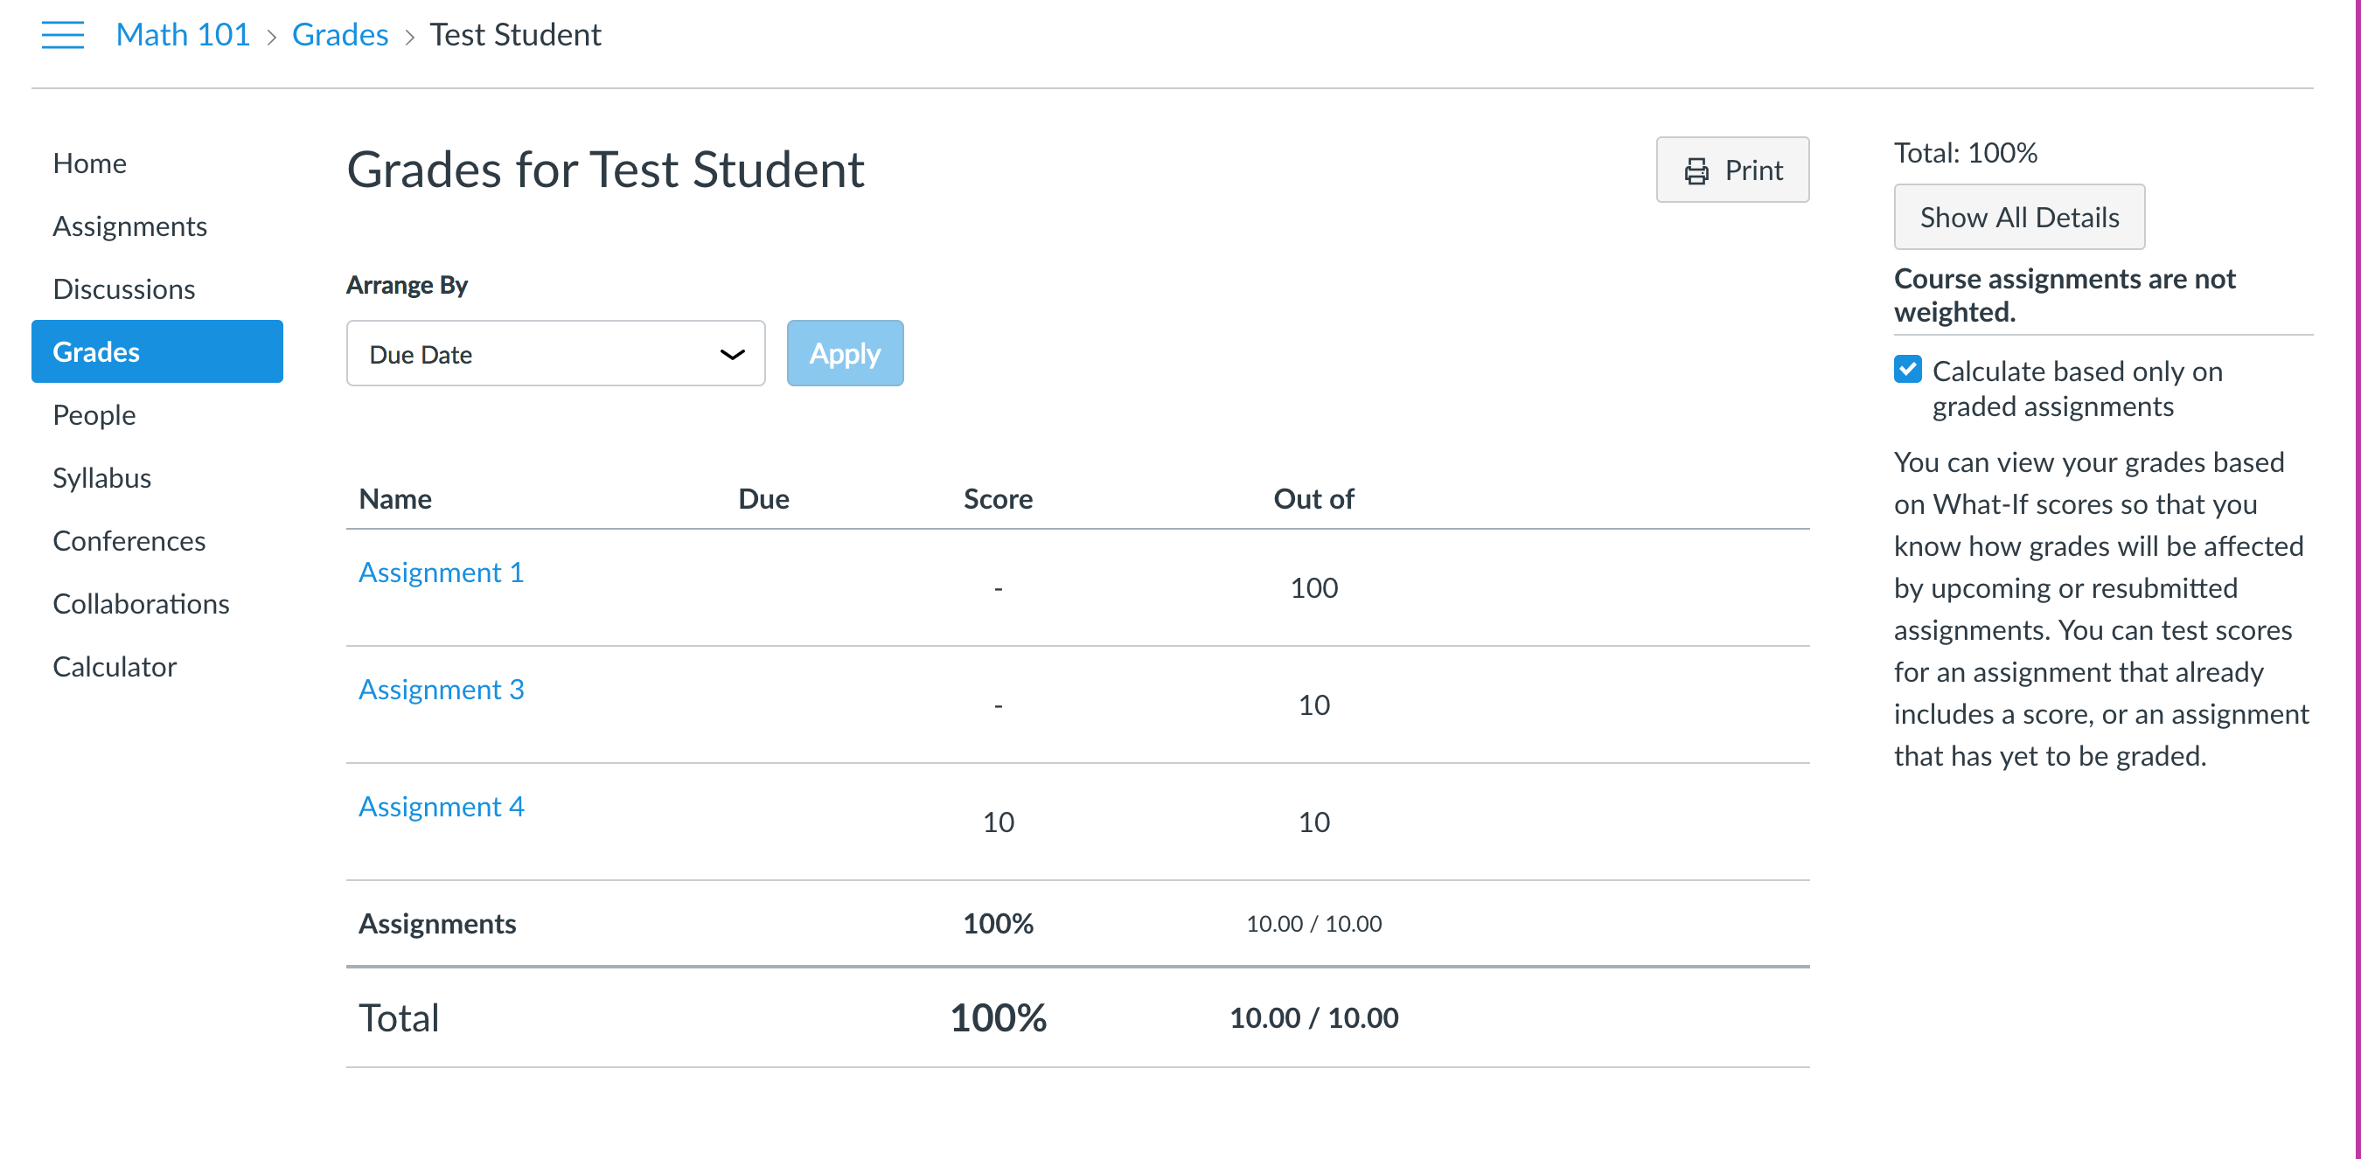Open the Calculator menu item
Viewport: 2361px width, 1159px height.
114,666
